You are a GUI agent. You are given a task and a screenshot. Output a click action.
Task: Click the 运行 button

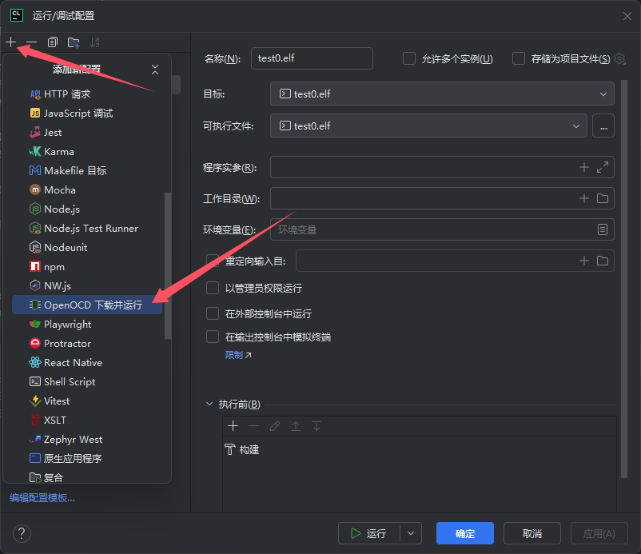click(x=369, y=533)
